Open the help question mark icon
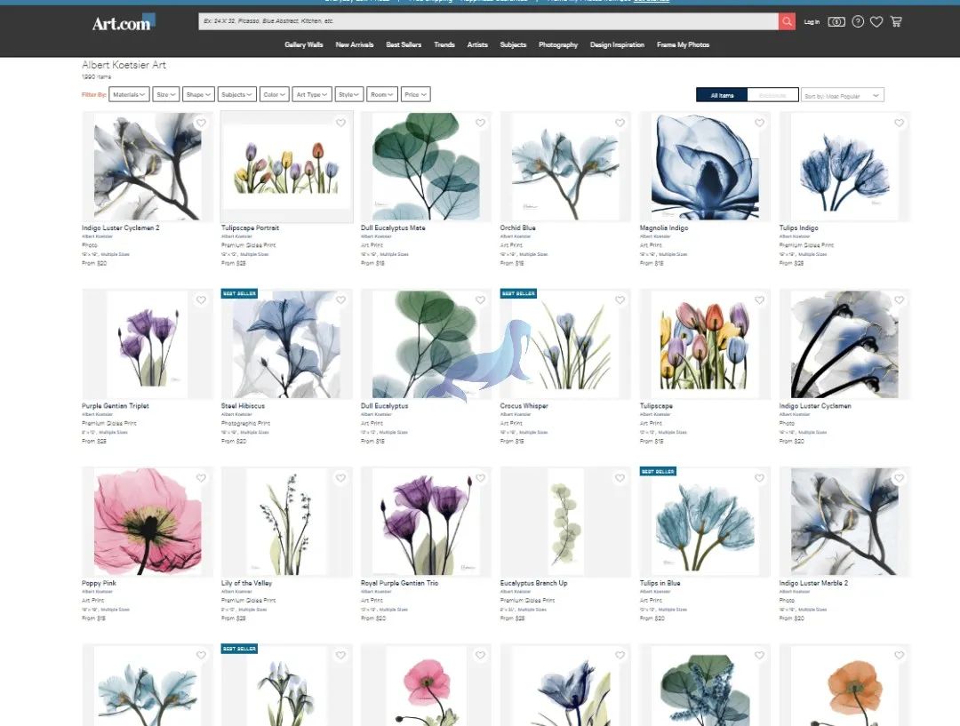Screen dimensions: 960x726 tap(858, 21)
